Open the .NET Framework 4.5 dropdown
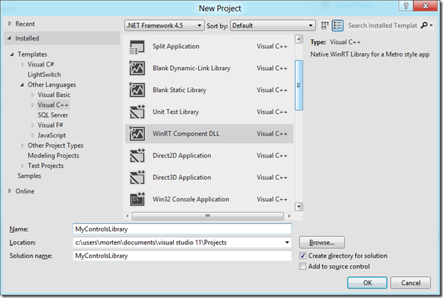The image size is (443, 298). pos(164,25)
